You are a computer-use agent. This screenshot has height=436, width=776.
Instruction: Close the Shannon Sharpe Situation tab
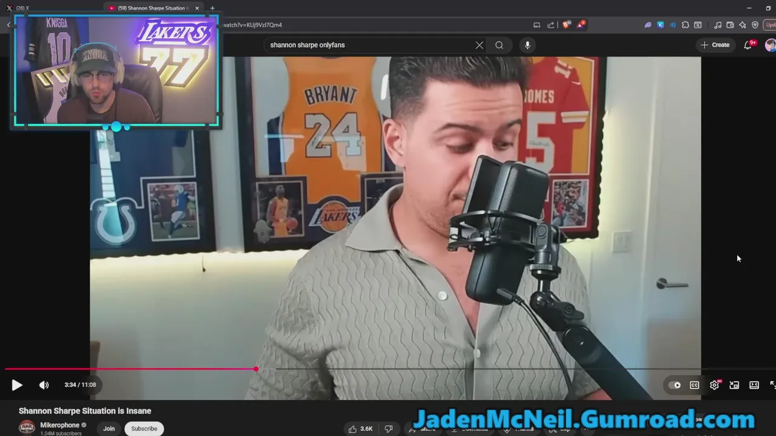197,8
